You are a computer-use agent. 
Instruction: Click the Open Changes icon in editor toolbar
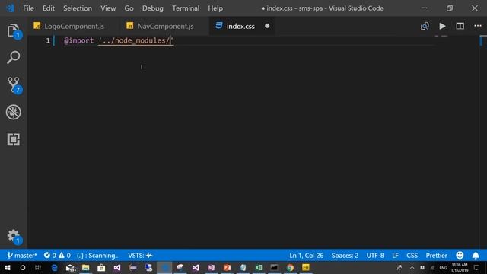pyautogui.click(x=425, y=26)
